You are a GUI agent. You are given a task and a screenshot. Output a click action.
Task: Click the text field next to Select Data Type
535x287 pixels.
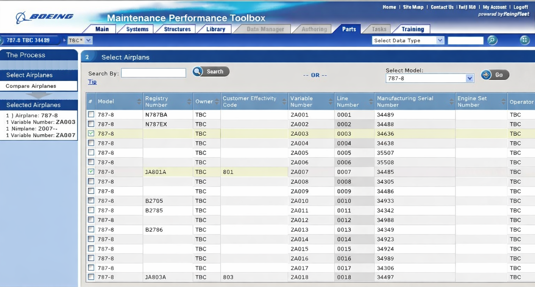tap(465, 40)
